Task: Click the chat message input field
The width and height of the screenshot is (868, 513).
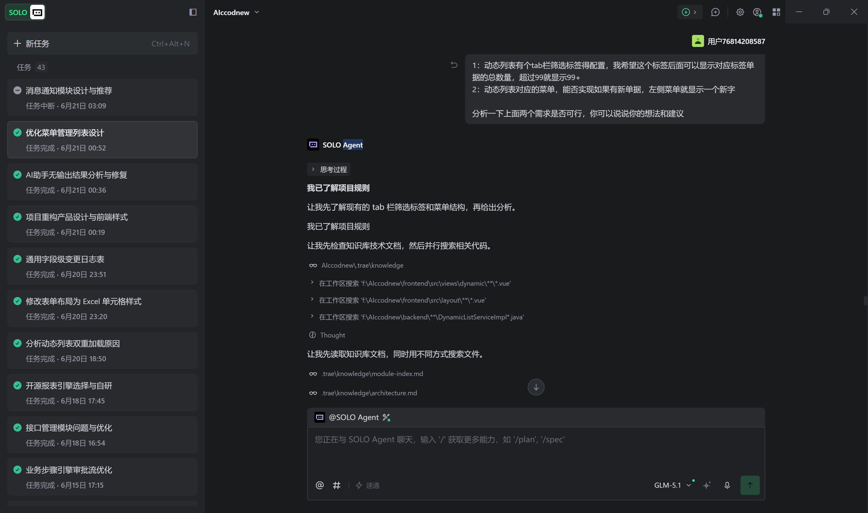Action: click(536, 449)
